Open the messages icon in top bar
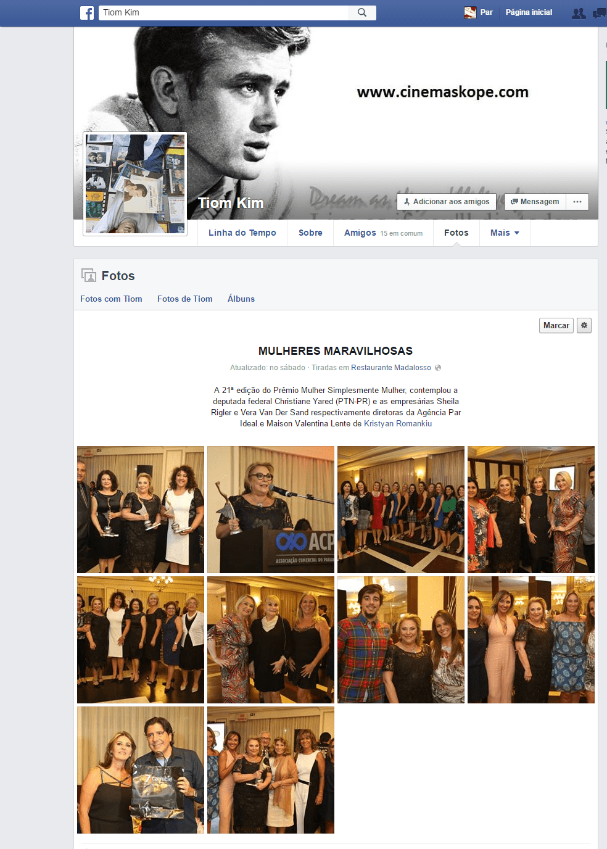The height and width of the screenshot is (849, 607). (600, 13)
